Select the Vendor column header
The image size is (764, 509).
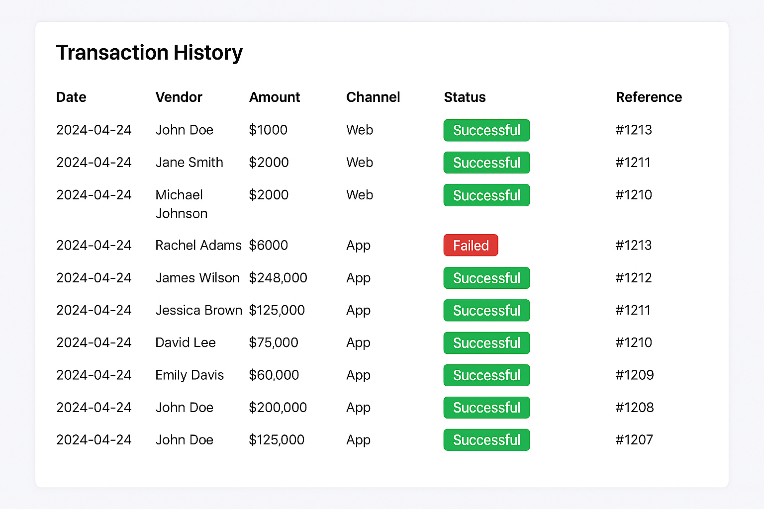pyautogui.click(x=179, y=97)
